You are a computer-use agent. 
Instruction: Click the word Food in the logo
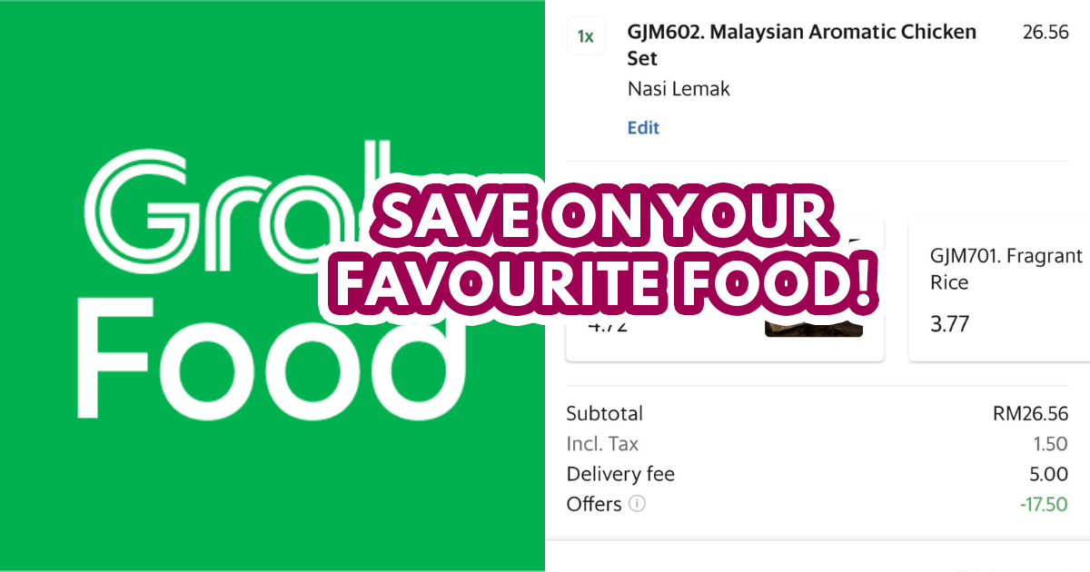(x=272, y=363)
